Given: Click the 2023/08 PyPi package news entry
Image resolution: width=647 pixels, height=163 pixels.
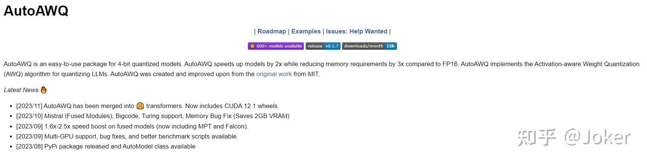Looking at the screenshot, I should (x=106, y=146).
